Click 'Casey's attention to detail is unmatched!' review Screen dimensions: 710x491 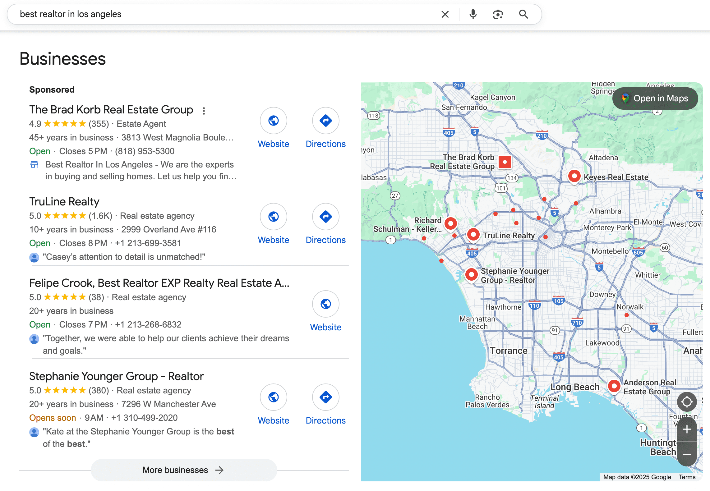124,257
